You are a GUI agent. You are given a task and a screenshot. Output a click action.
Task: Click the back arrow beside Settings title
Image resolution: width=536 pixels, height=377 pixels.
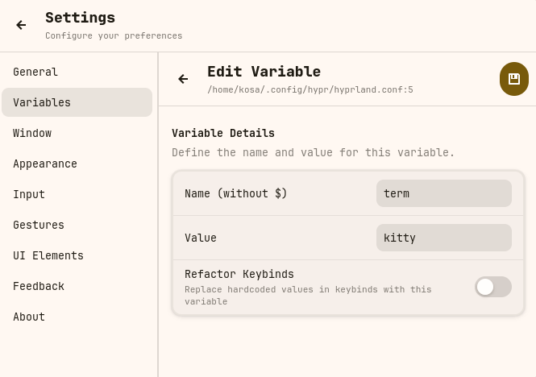[x=21, y=25]
